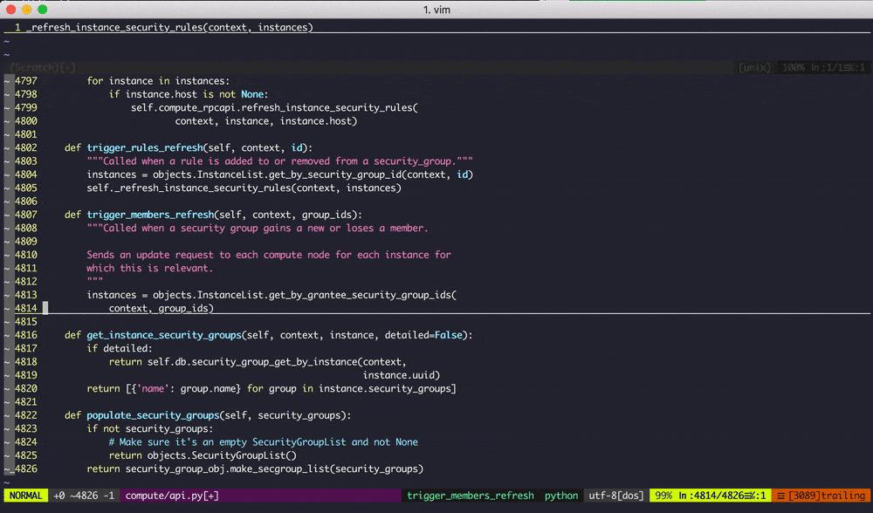Click the 99% scroll percentage indicator
This screenshot has height=513, width=873.
pyautogui.click(x=663, y=495)
